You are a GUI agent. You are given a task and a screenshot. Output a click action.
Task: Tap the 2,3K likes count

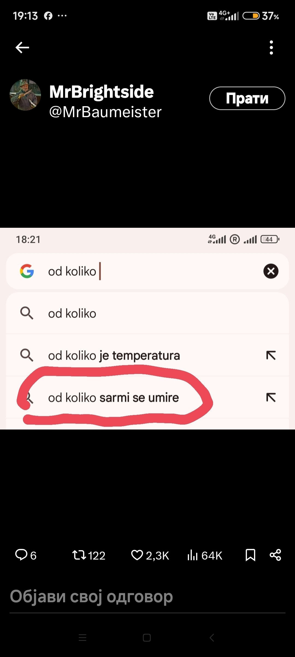click(x=157, y=555)
